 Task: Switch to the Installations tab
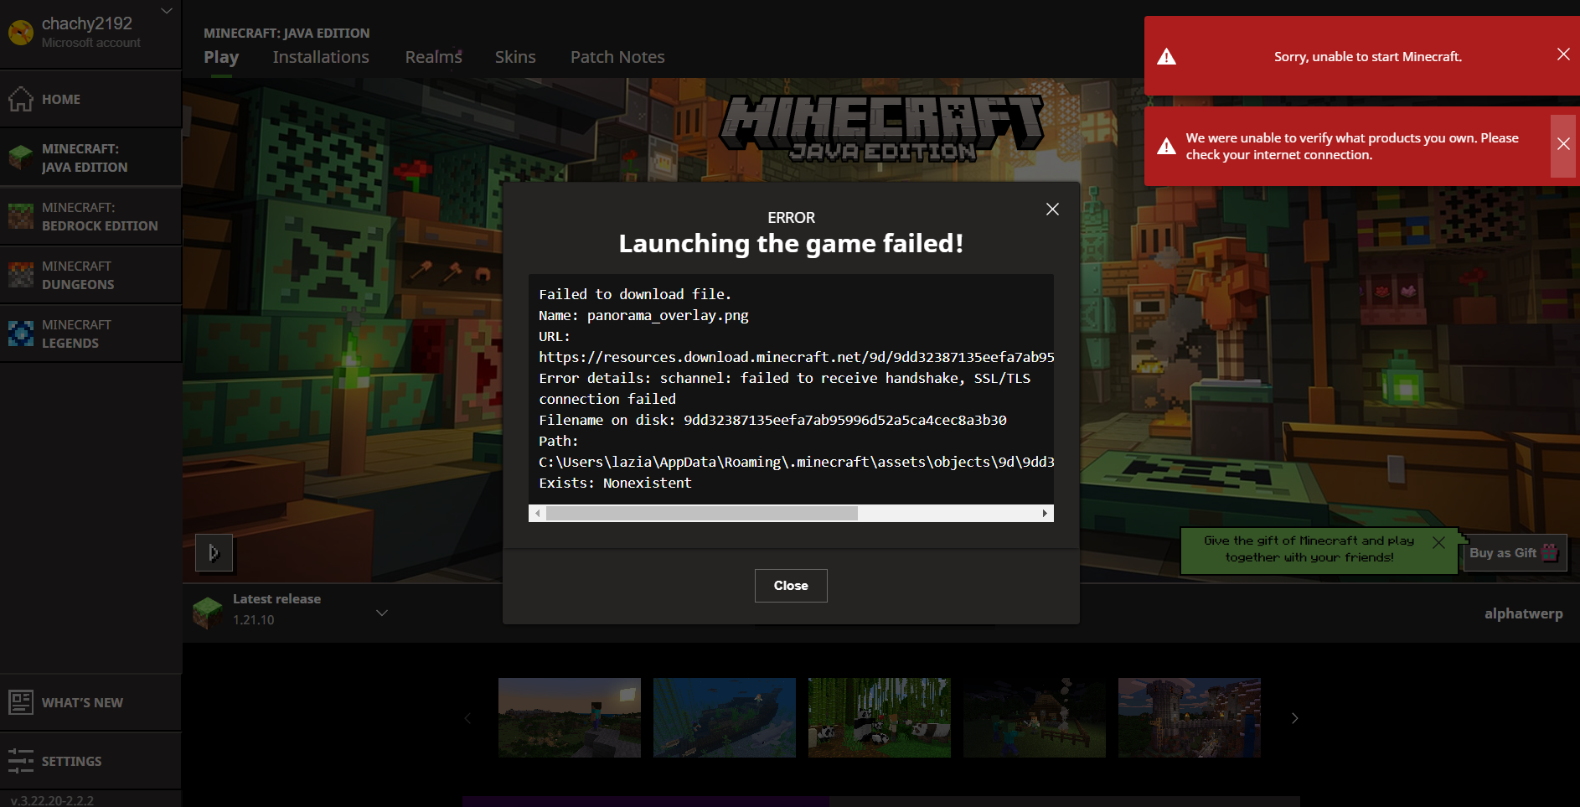coord(321,57)
